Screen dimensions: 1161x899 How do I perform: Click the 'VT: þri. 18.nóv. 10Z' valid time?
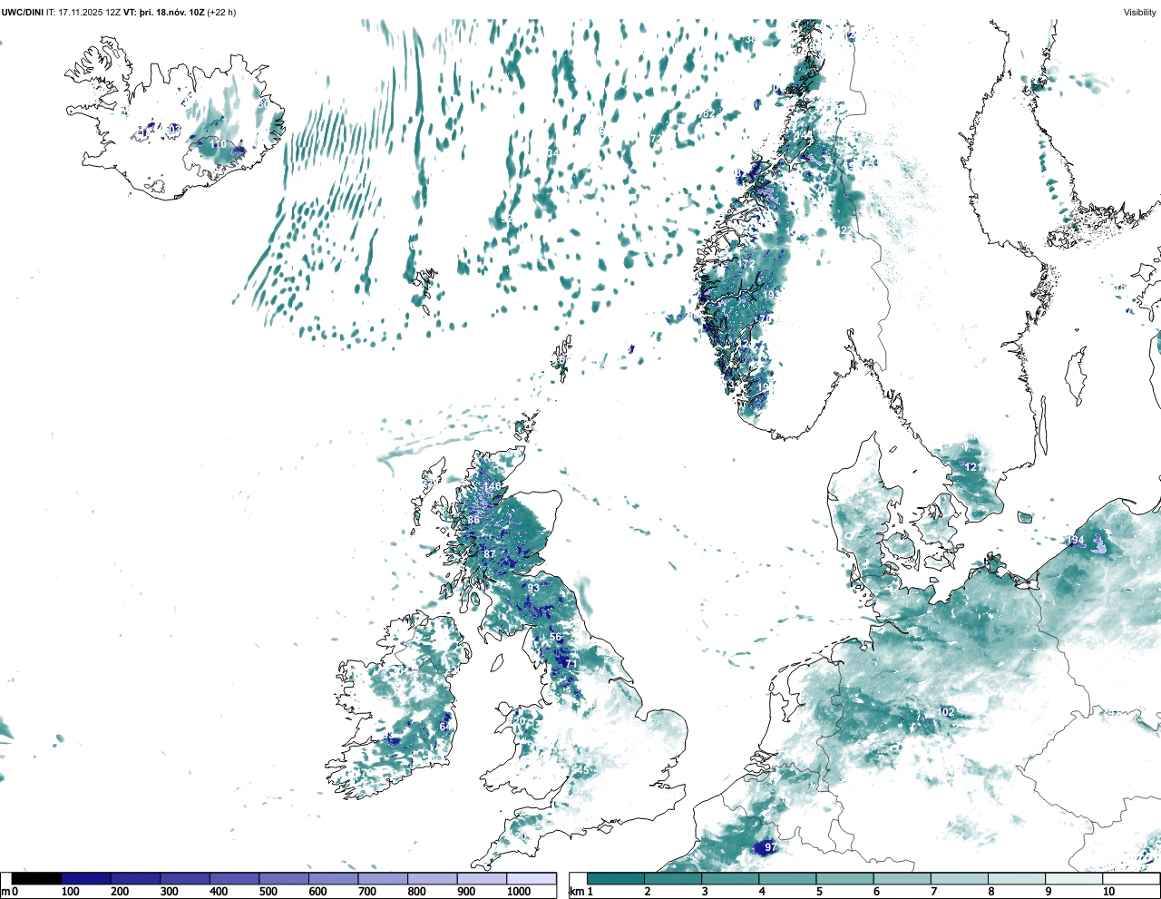164,12
